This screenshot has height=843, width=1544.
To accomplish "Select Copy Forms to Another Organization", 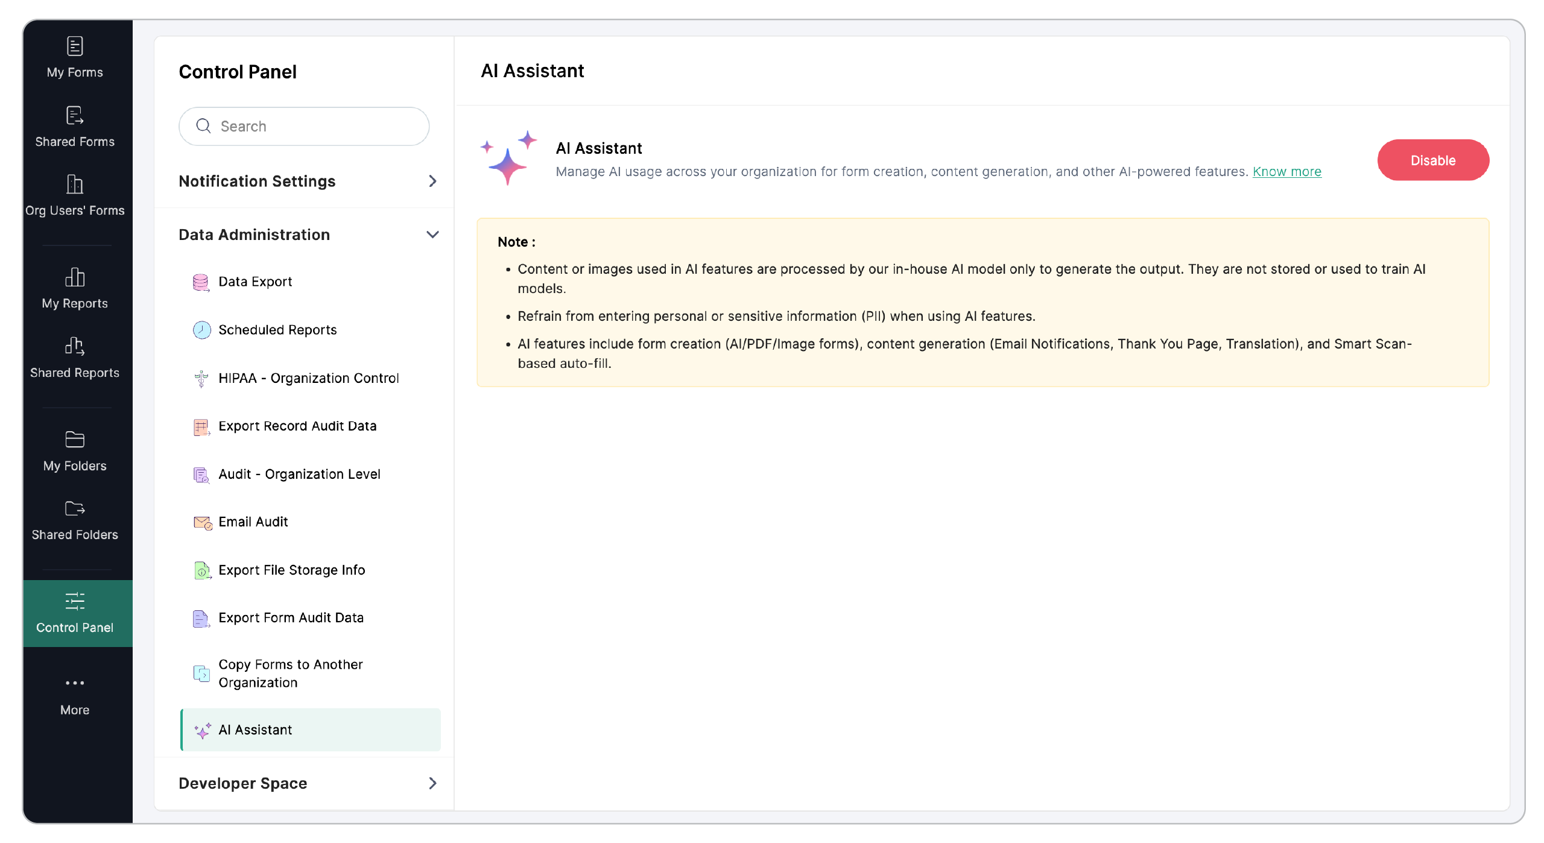I will click(291, 673).
